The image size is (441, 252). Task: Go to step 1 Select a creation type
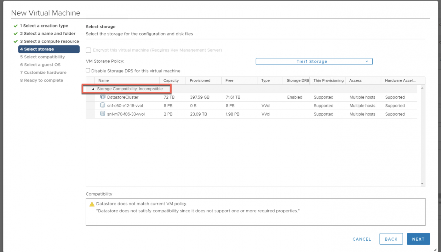pyautogui.click(x=44, y=26)
